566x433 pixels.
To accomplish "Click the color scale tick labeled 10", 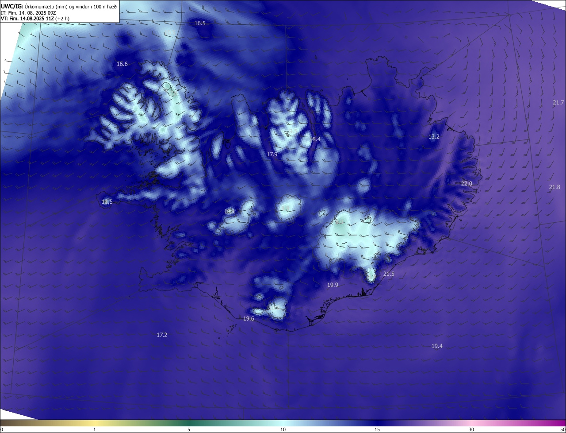I will point(283,429).
